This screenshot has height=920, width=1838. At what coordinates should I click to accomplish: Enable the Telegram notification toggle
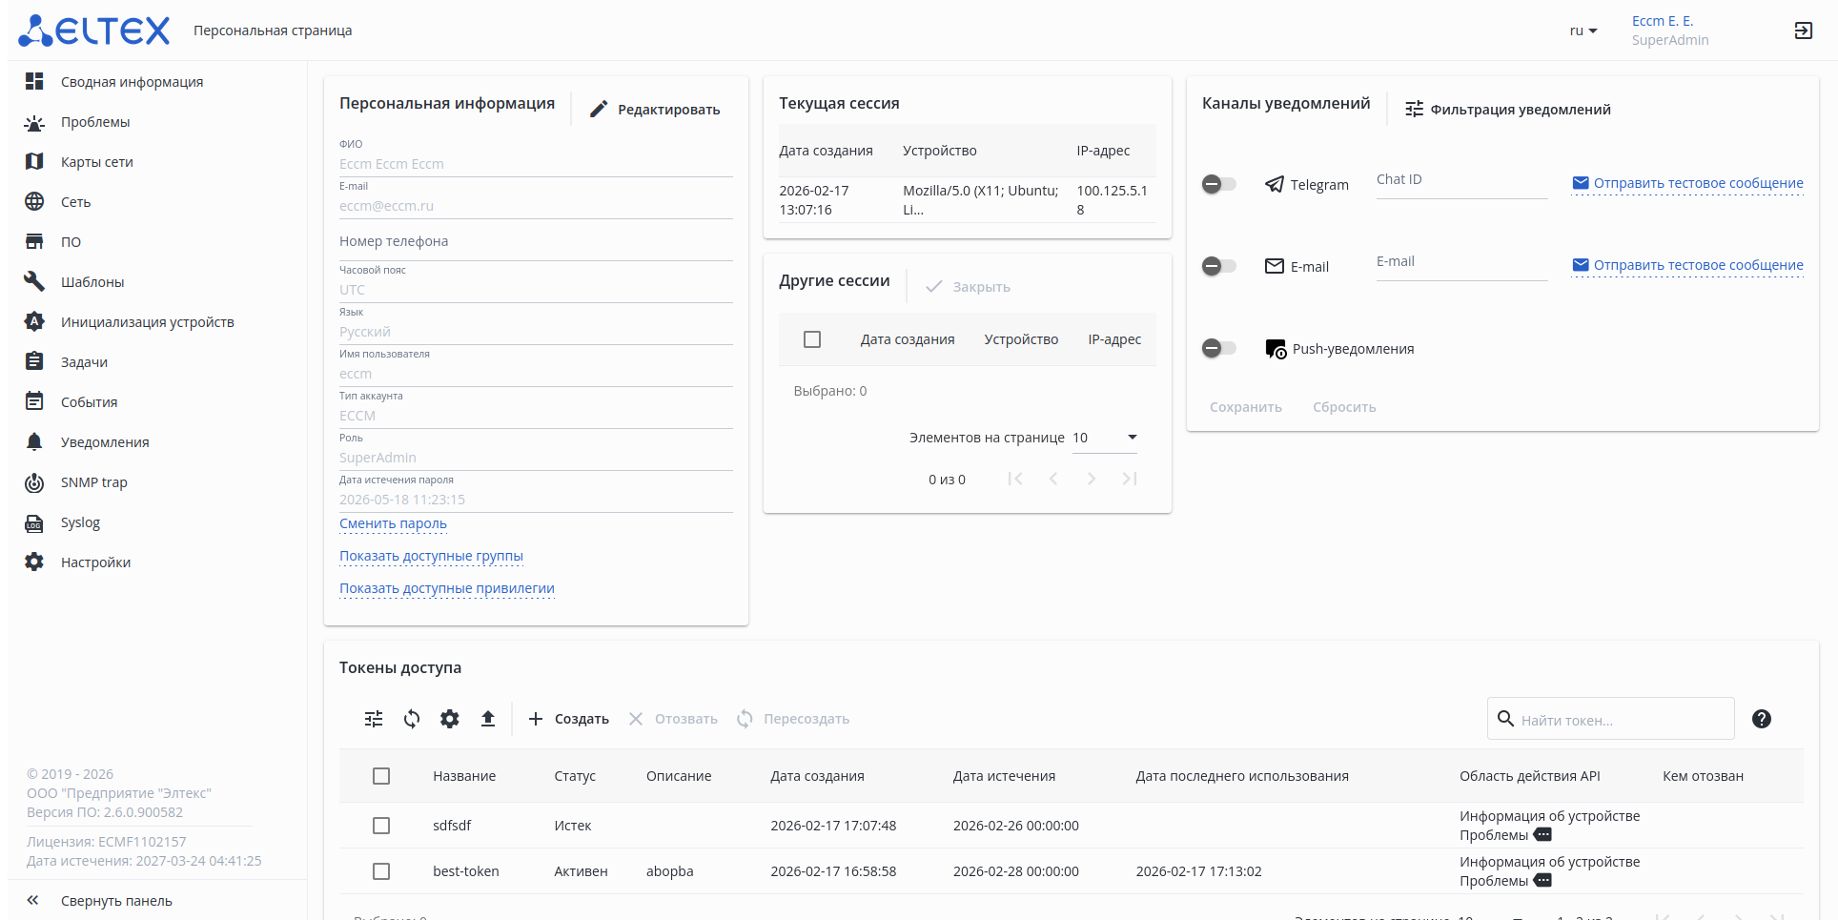[x=1218, y=184]
